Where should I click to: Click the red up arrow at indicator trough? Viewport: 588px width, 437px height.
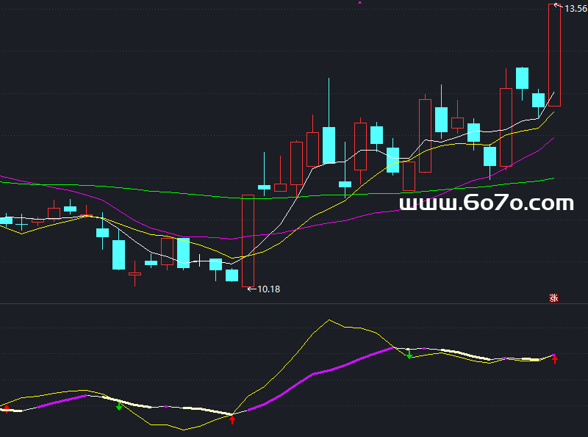pos(232,419)
